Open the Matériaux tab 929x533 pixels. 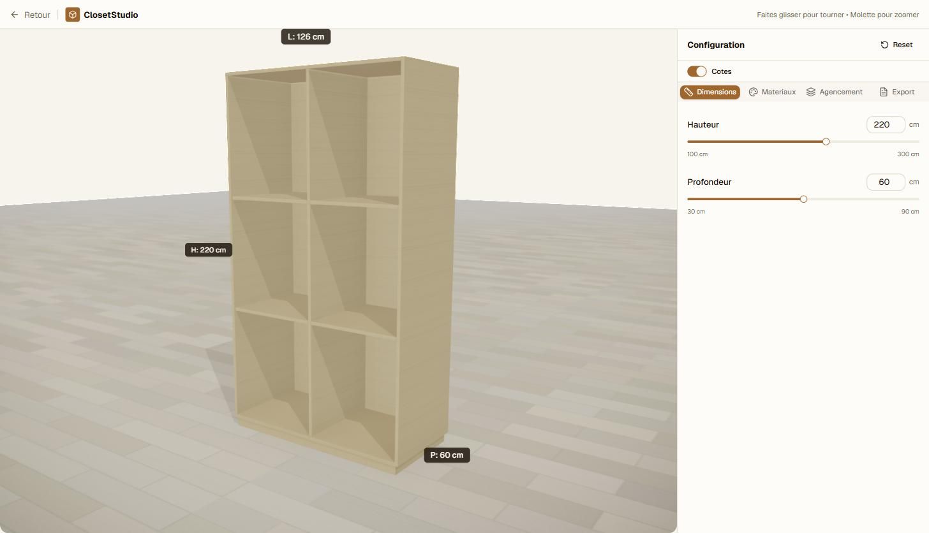point(772,92)
